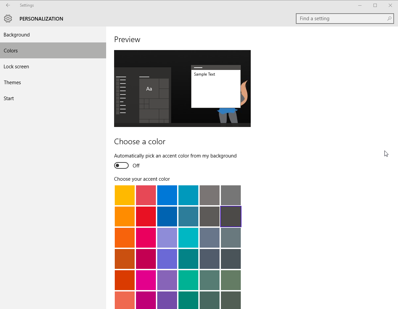The image size is (398, 309).
Task: Pick the rust brown swatch in fourth row
Action: point(125,259)
